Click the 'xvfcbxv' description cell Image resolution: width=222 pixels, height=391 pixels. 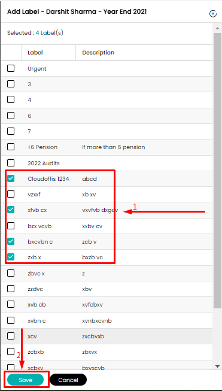point(92,305)
